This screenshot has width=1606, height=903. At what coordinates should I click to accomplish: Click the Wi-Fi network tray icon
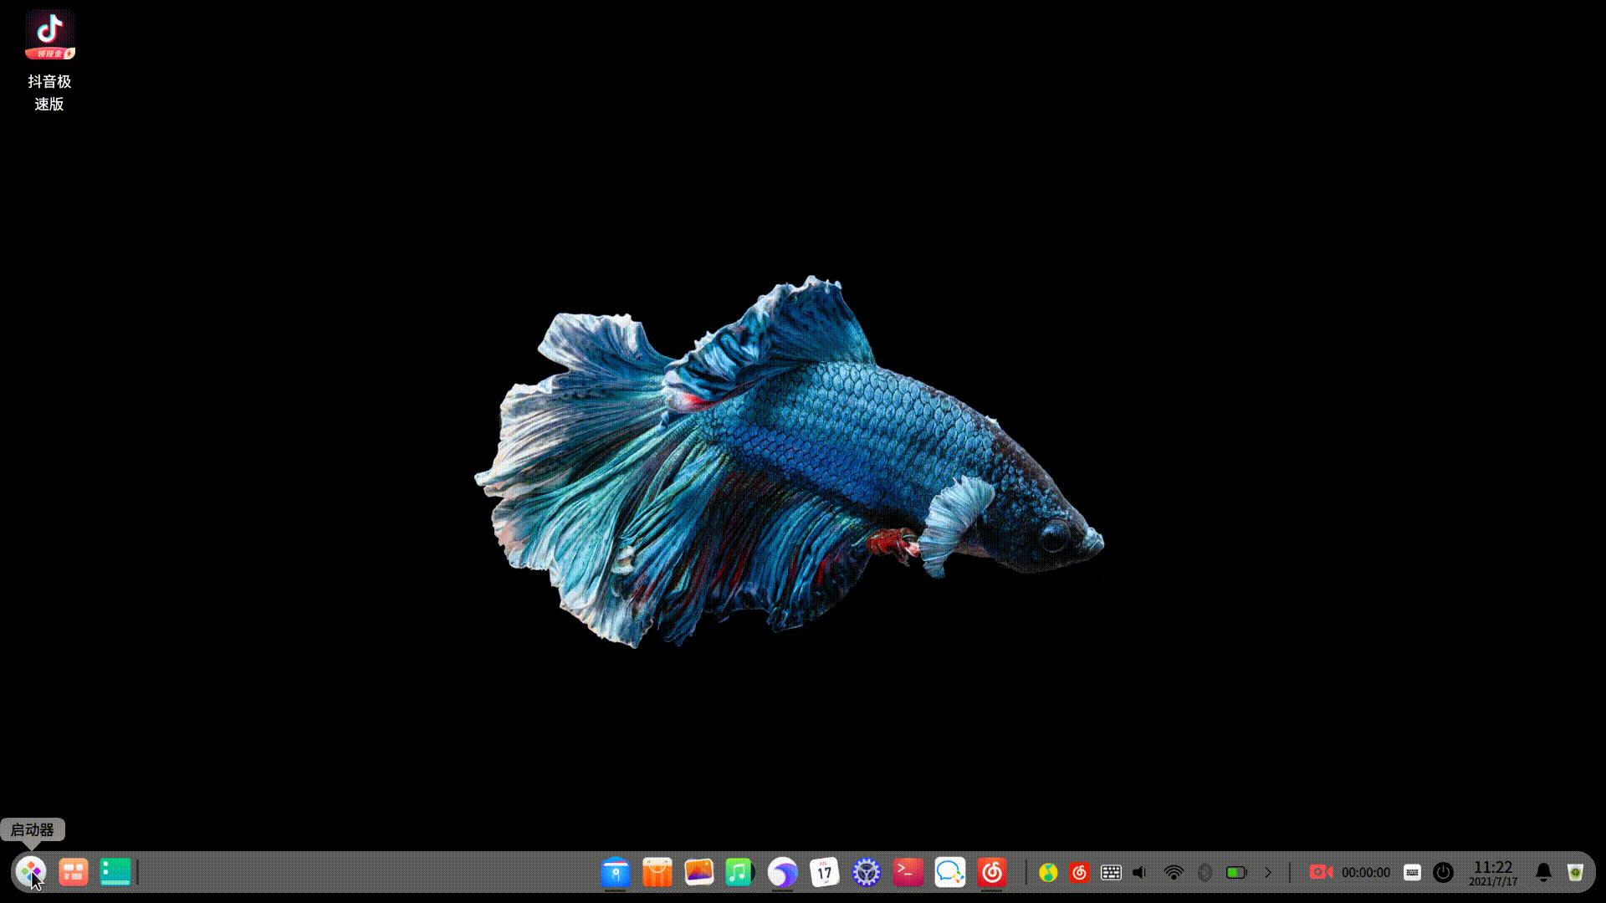point(1174,872)
